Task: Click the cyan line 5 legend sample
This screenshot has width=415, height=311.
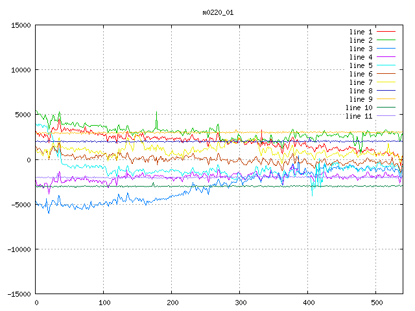Action: click(x=386, y=65)
